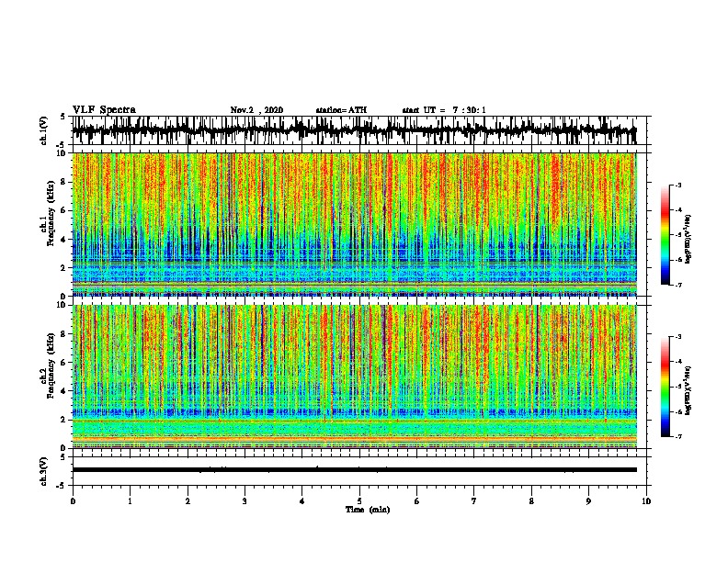Click the ch.1 color bar log(PSD) label
Viewport: 728px width, 562px height.
click(x=688, y=239)
